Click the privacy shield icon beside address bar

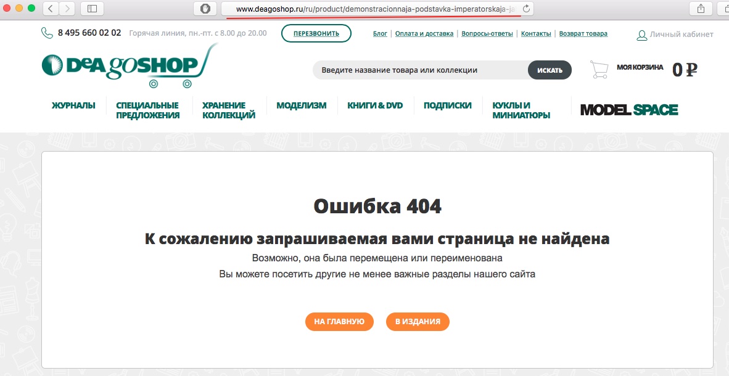click(205, 9)
